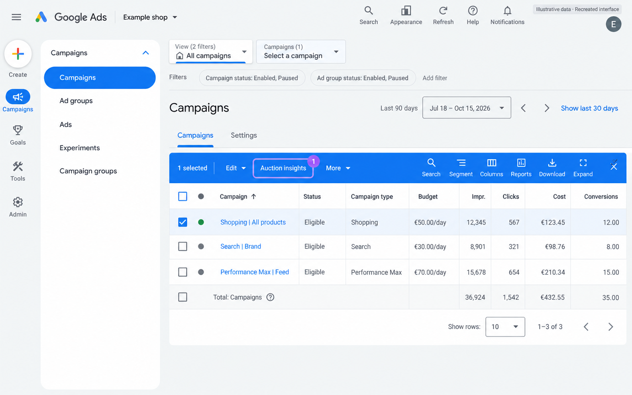Go to previous date range arrow
Screen dimensions: 632x395
pyautogui.click(x=523, y=108)
